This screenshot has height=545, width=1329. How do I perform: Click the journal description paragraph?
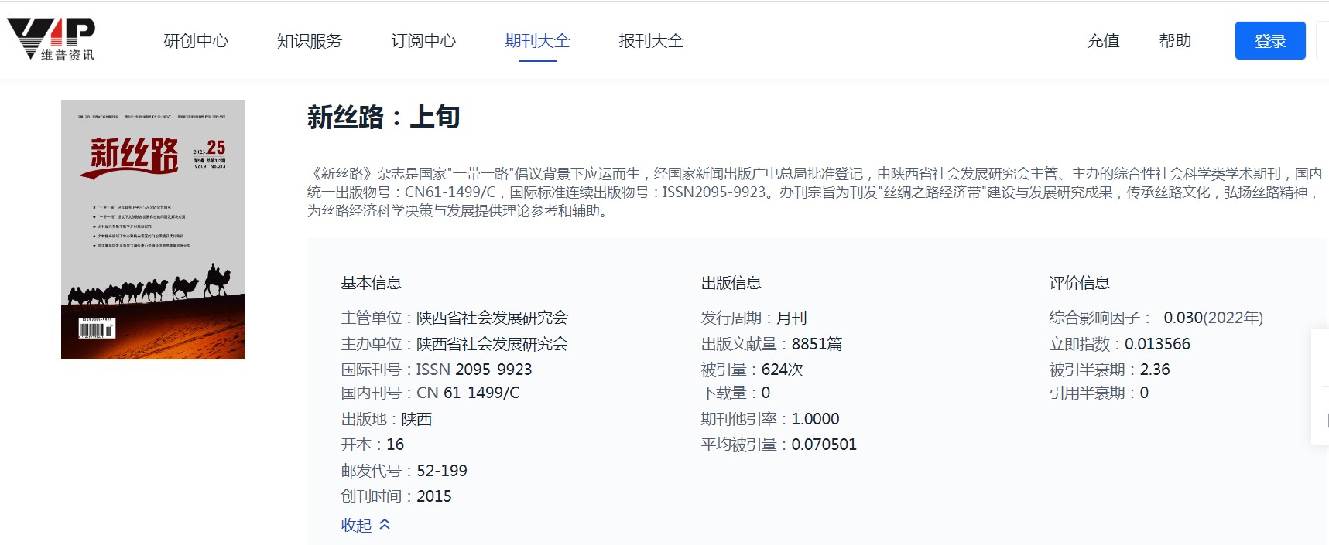(x=814, y=192)
